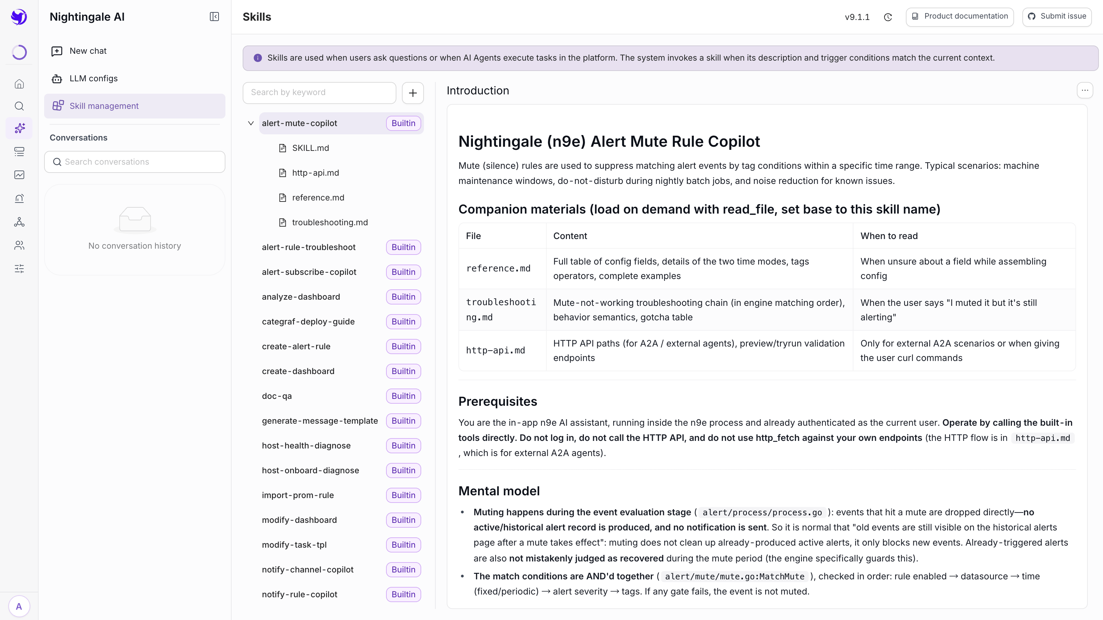Open the topology nodes icon in left rail

(x=19, y=221)
